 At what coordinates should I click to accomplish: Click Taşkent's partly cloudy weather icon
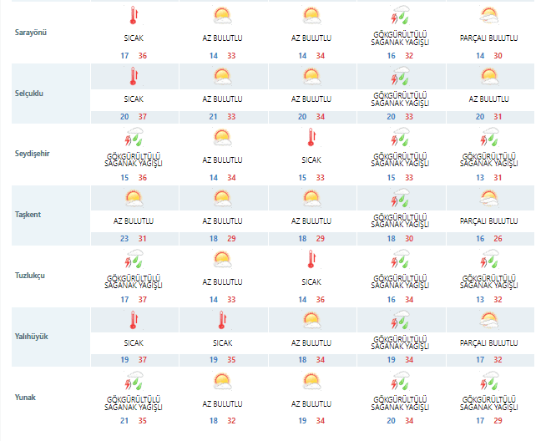coord(489,198)
